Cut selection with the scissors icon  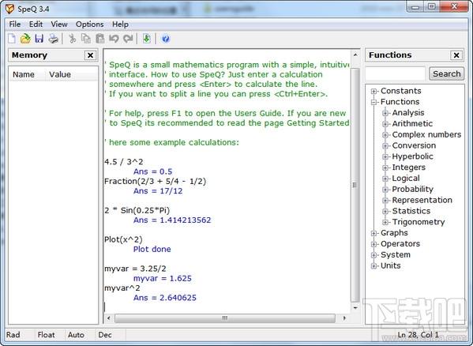pos(72,39)
